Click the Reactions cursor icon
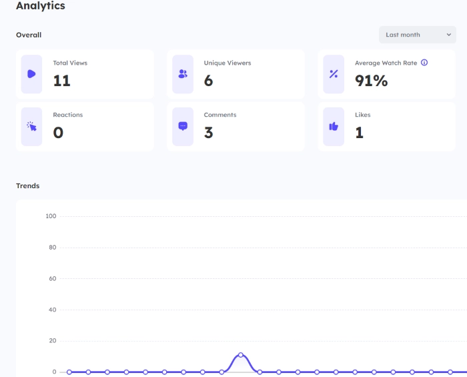 [31, 126]
